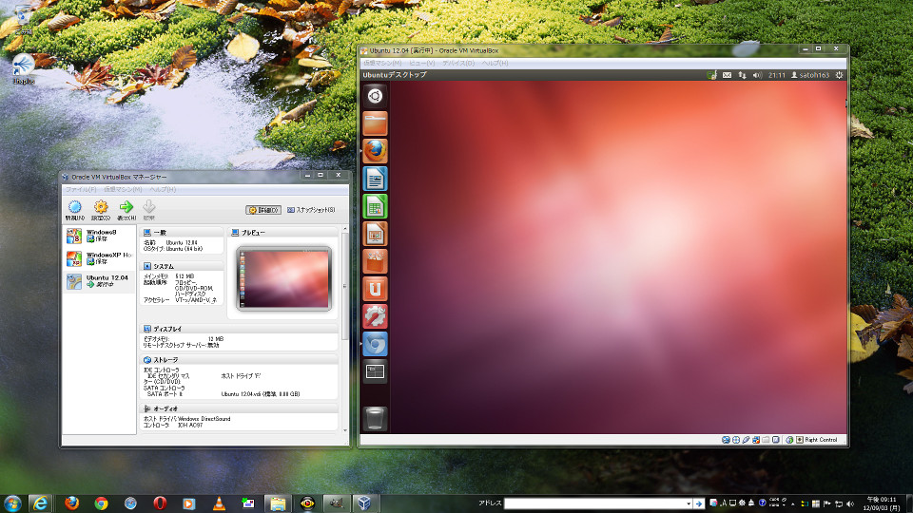This screenshot has height=513, width=913.
Task: Select the WindowsXP virtual machine
Action: 99,258
